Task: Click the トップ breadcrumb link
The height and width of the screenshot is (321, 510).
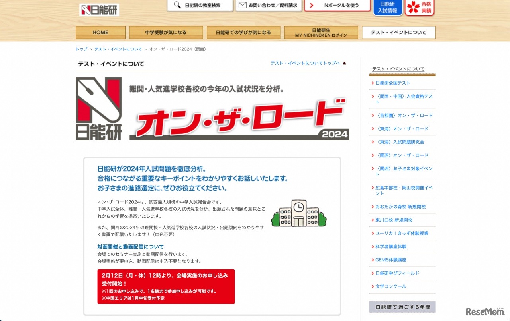Action: [82, 49]
